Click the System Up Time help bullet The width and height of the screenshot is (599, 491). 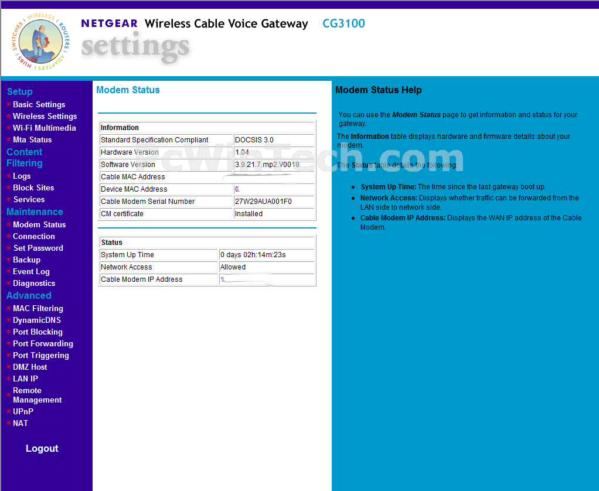click(x=453, y=187)
